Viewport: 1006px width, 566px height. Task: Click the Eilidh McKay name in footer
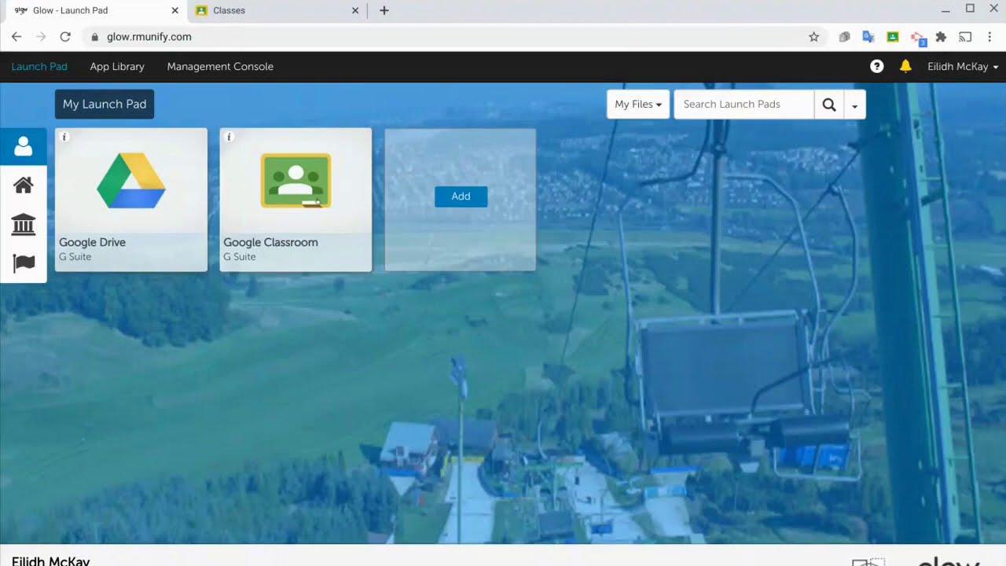[x=51, y=561]
